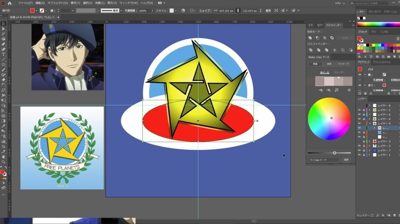
Task: Open the オブジェクト(O) menu
Action: coord(58,3)
